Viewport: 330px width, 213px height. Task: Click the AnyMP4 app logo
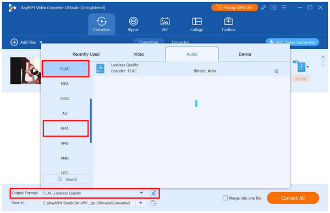click(13, 8)
